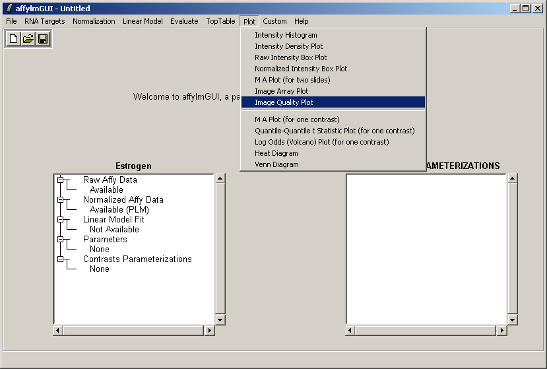The image size is (547, 369).
Task: Click the Open folder toolbar icon
Action: (28, 39)
